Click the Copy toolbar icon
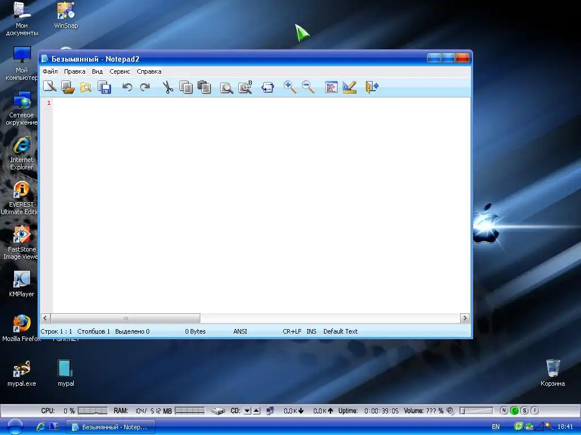 [x=186, y=87]
